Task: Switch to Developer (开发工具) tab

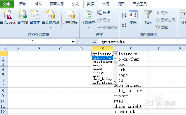Action: click(x=139, y=4)
